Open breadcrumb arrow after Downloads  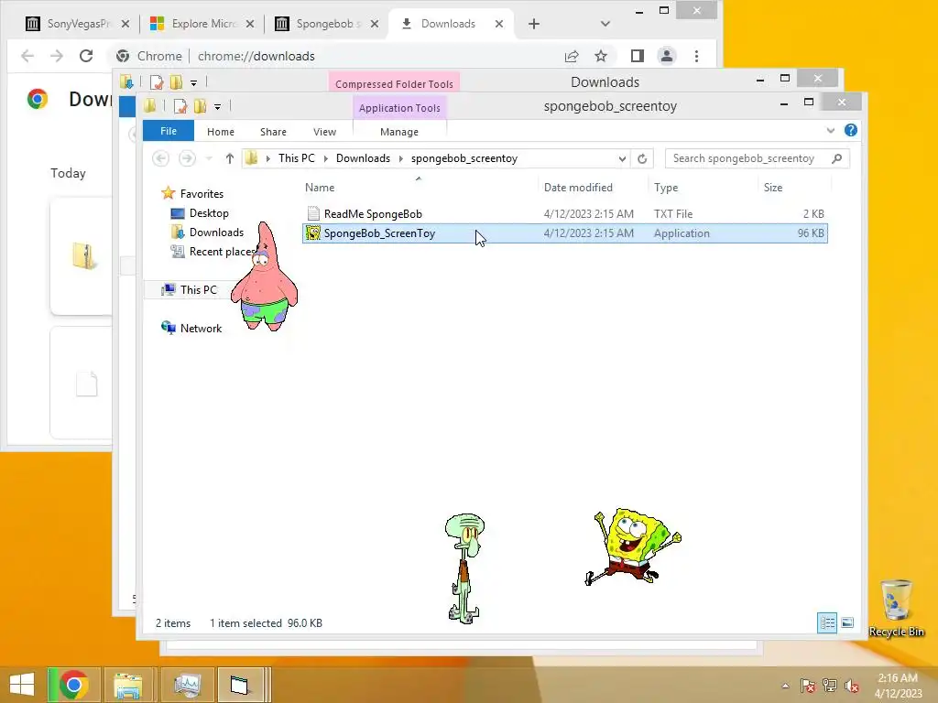[401, 158]
